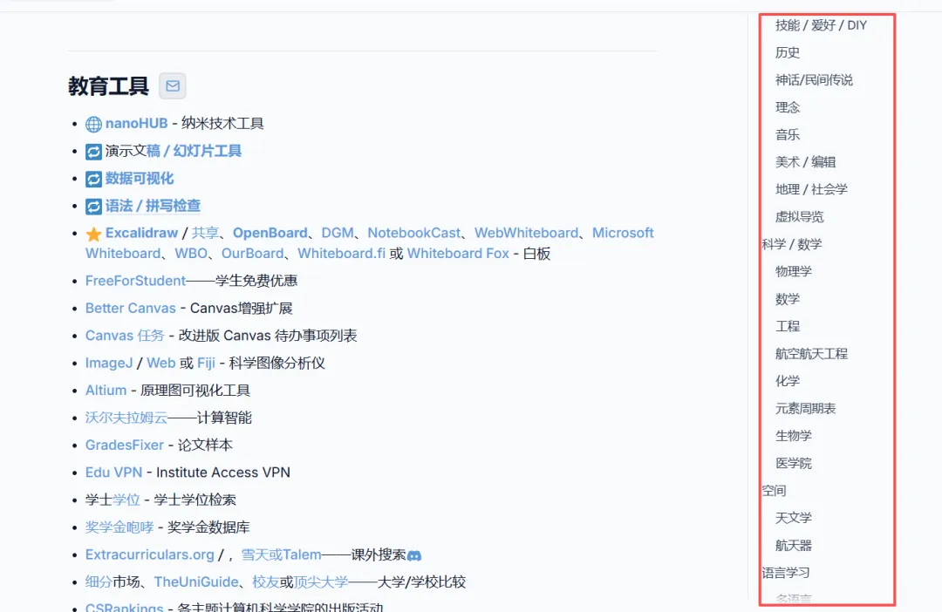The image size is (942, 612).
Task: Open the 细分 link
Action: (99, 582)
